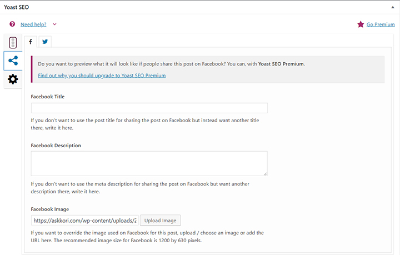The height and width of the screenshot is (255, 400).
Task: Open the upgrade to Yoast SEO Premium link
Action: tap(102, 76)
